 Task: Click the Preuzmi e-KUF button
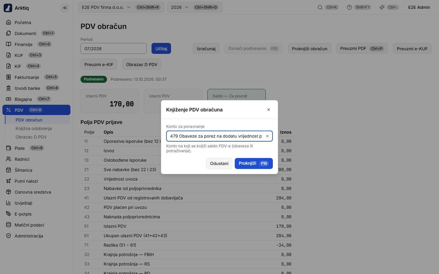412,48
